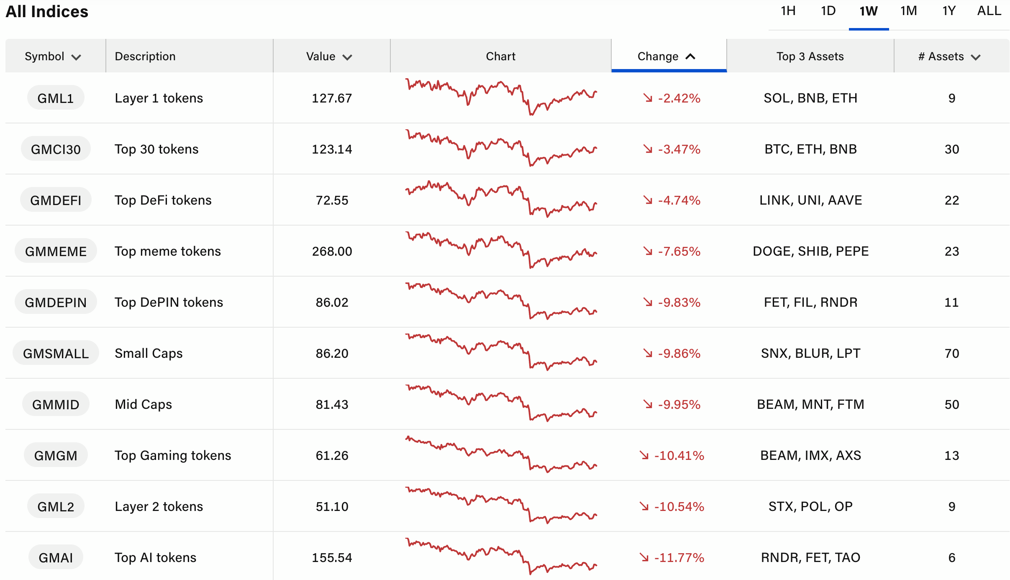Sort by Value column chevron
Image resolution: width=1010 pixels, height=580 pixels.
[347, 57]
